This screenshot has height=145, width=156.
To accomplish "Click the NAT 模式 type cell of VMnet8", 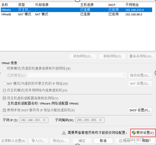I will click(25, 14).
